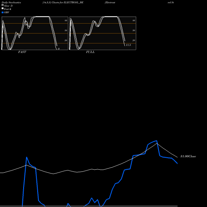Click the blue OBV legend swatch
Viewport: 207px width, 207px height.
click(x=2, y=12)
